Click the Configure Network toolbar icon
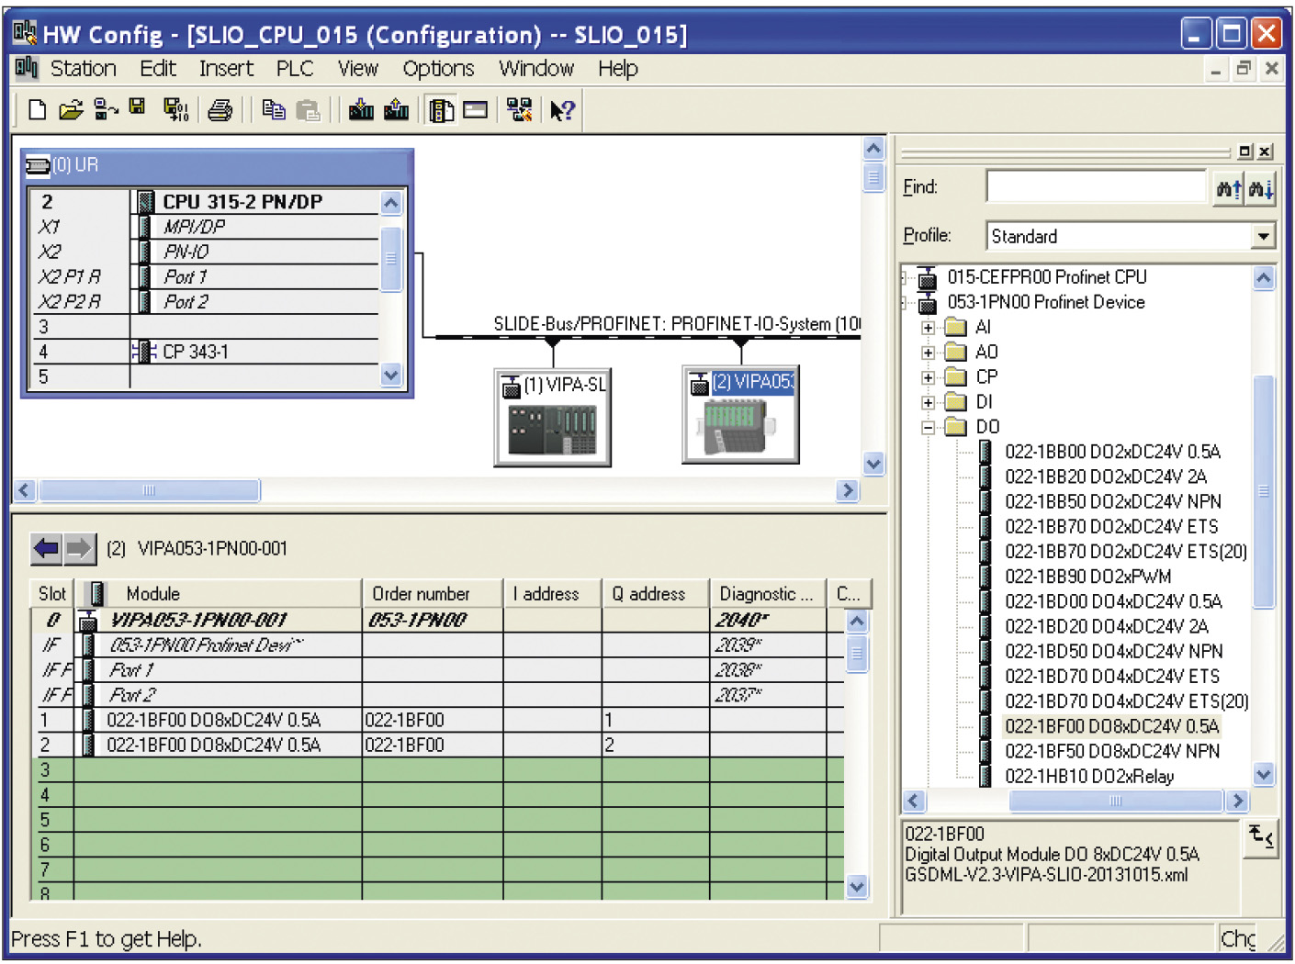The height and width of the screenshot is (964, 1295). pos(520,110)
